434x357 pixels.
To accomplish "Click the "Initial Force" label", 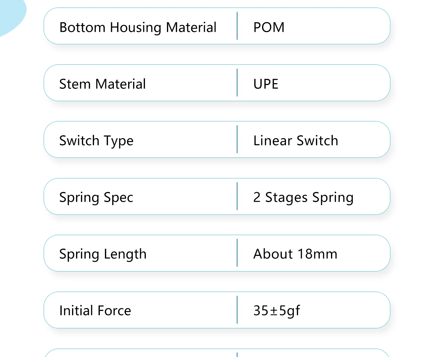I will [x=95, y=311].
